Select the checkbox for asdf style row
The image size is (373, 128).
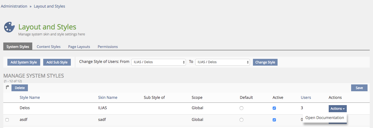[x=7, y=120]
